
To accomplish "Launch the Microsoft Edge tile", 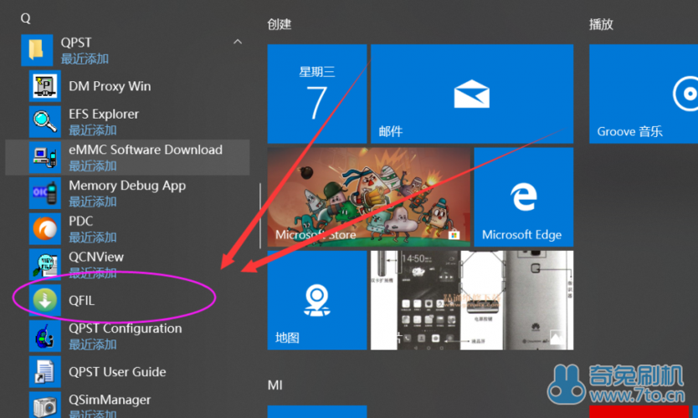I will click(524, 197).
